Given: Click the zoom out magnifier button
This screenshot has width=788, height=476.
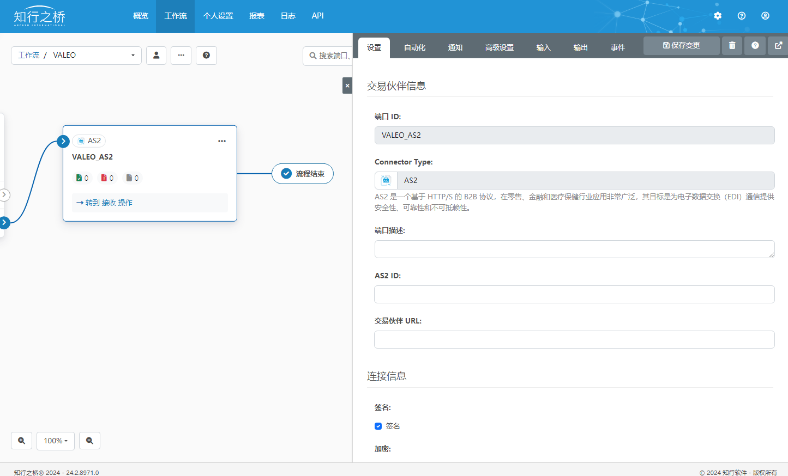Looking at the screenshot, I should (x=90, y=441).
